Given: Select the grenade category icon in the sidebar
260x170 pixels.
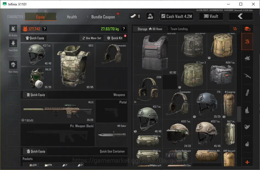Looking at the screenshot, I should tap(247, 144).
